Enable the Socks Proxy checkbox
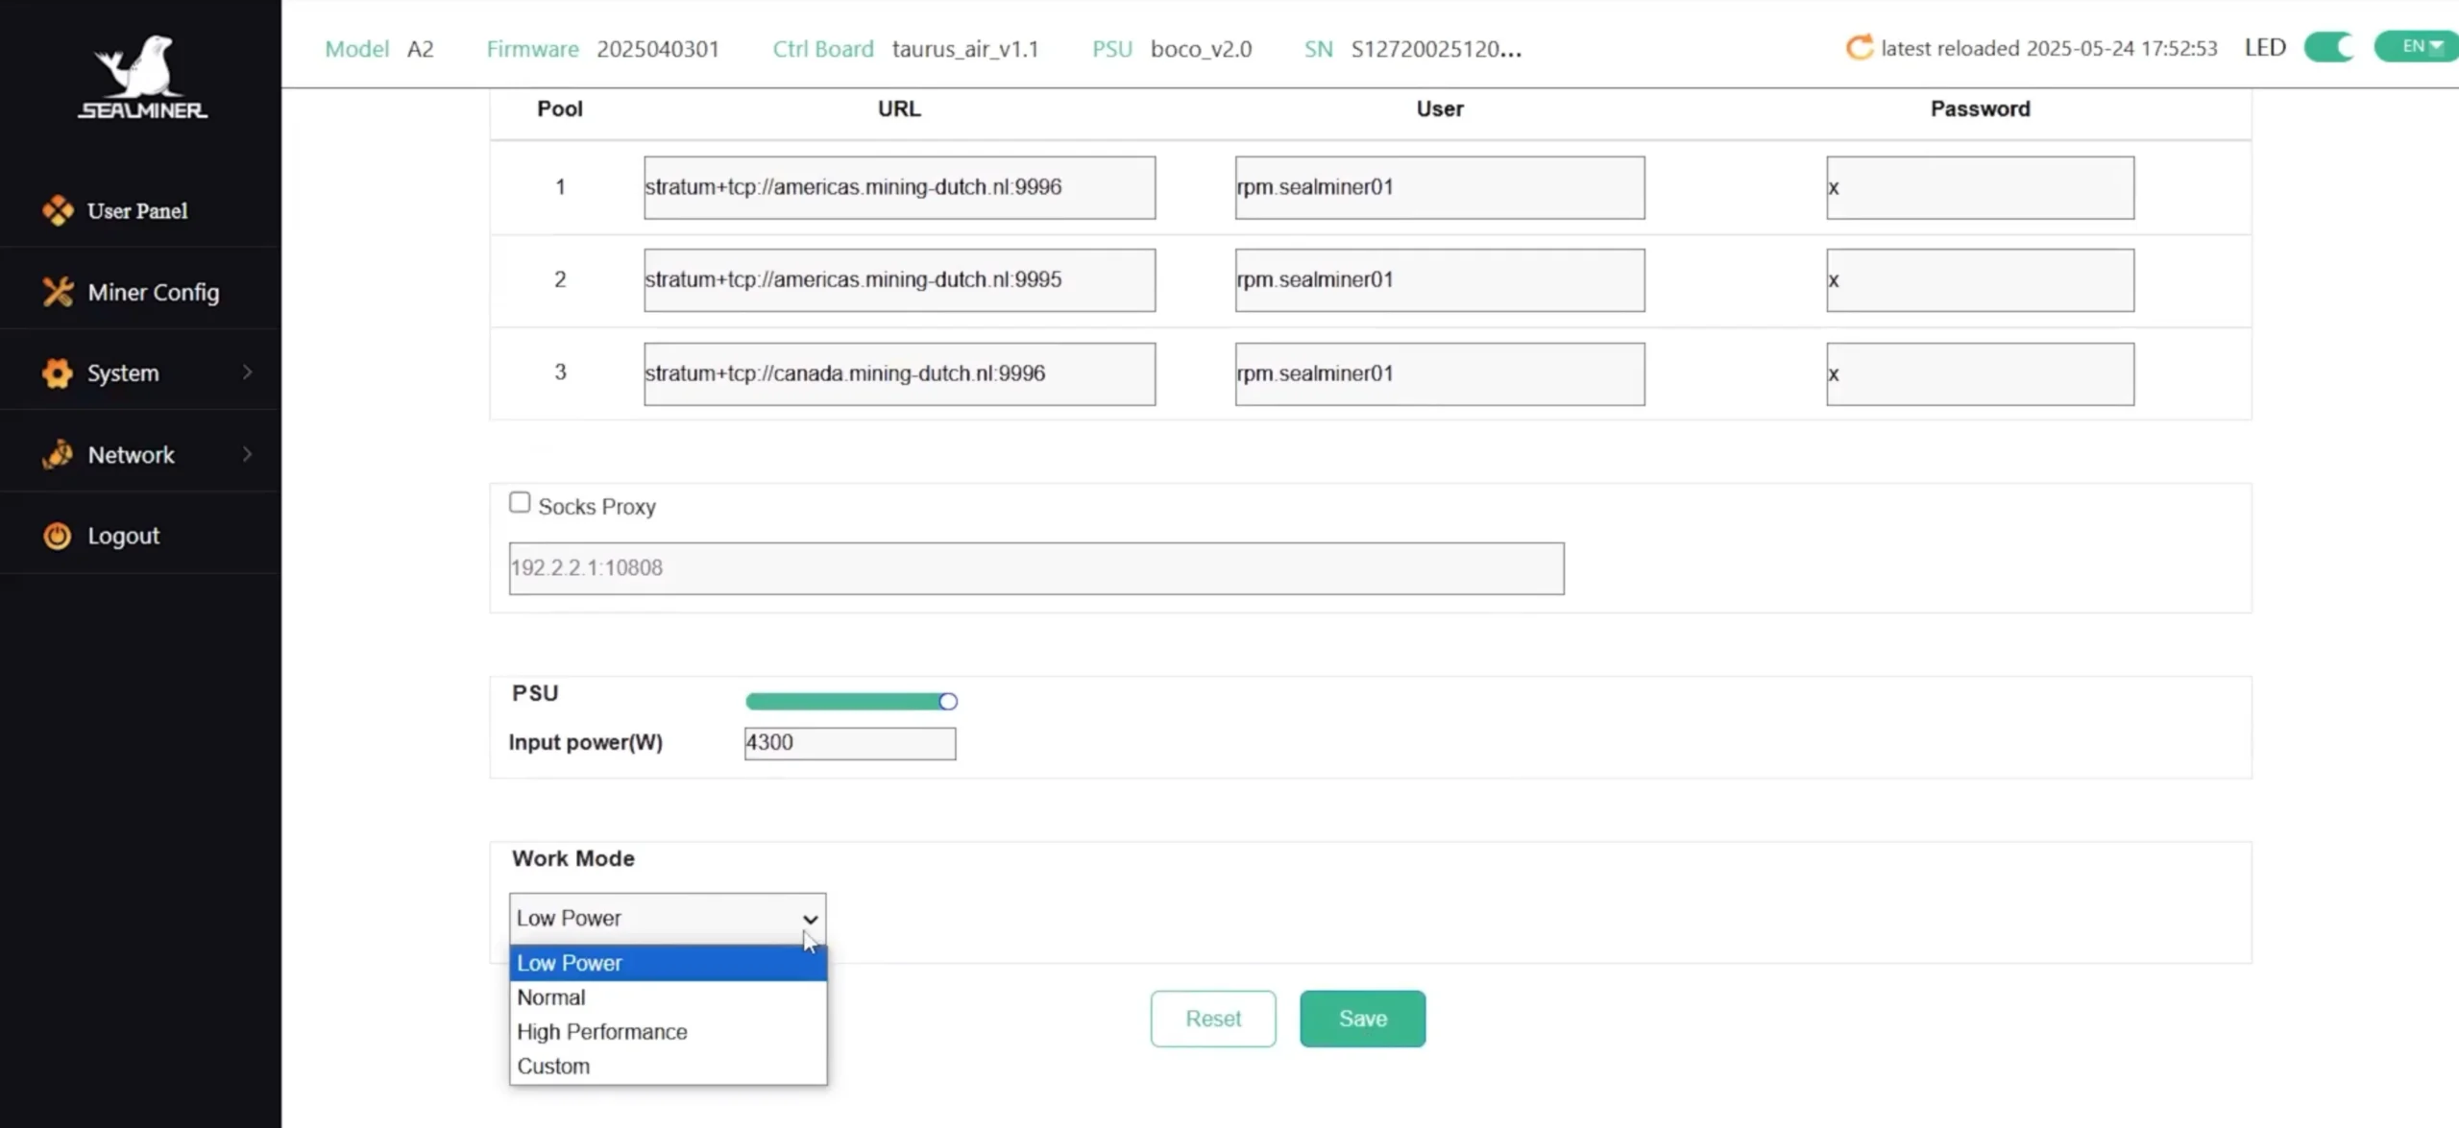The image size is (2459, 1128). pyautogui.click(x=520, y=500)
